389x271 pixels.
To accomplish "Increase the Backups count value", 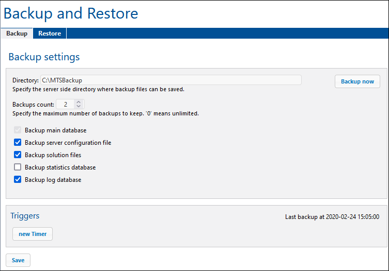I will pos(79,102).
